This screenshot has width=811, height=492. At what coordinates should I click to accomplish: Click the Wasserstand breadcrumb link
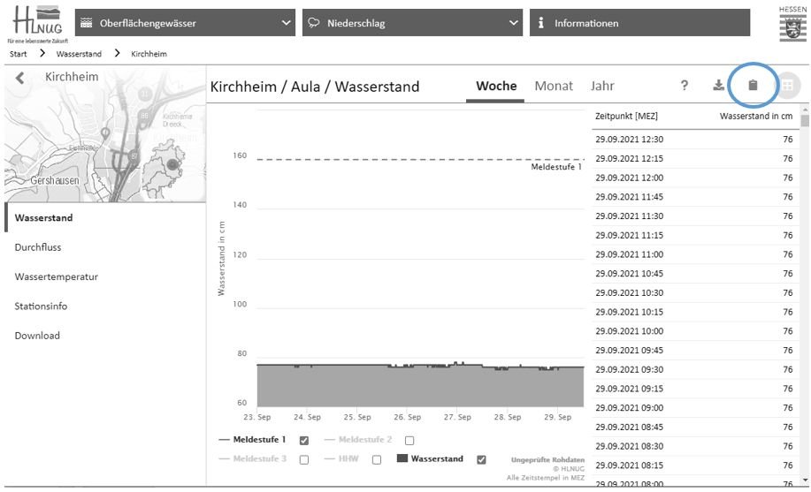(x=79, y=54)
